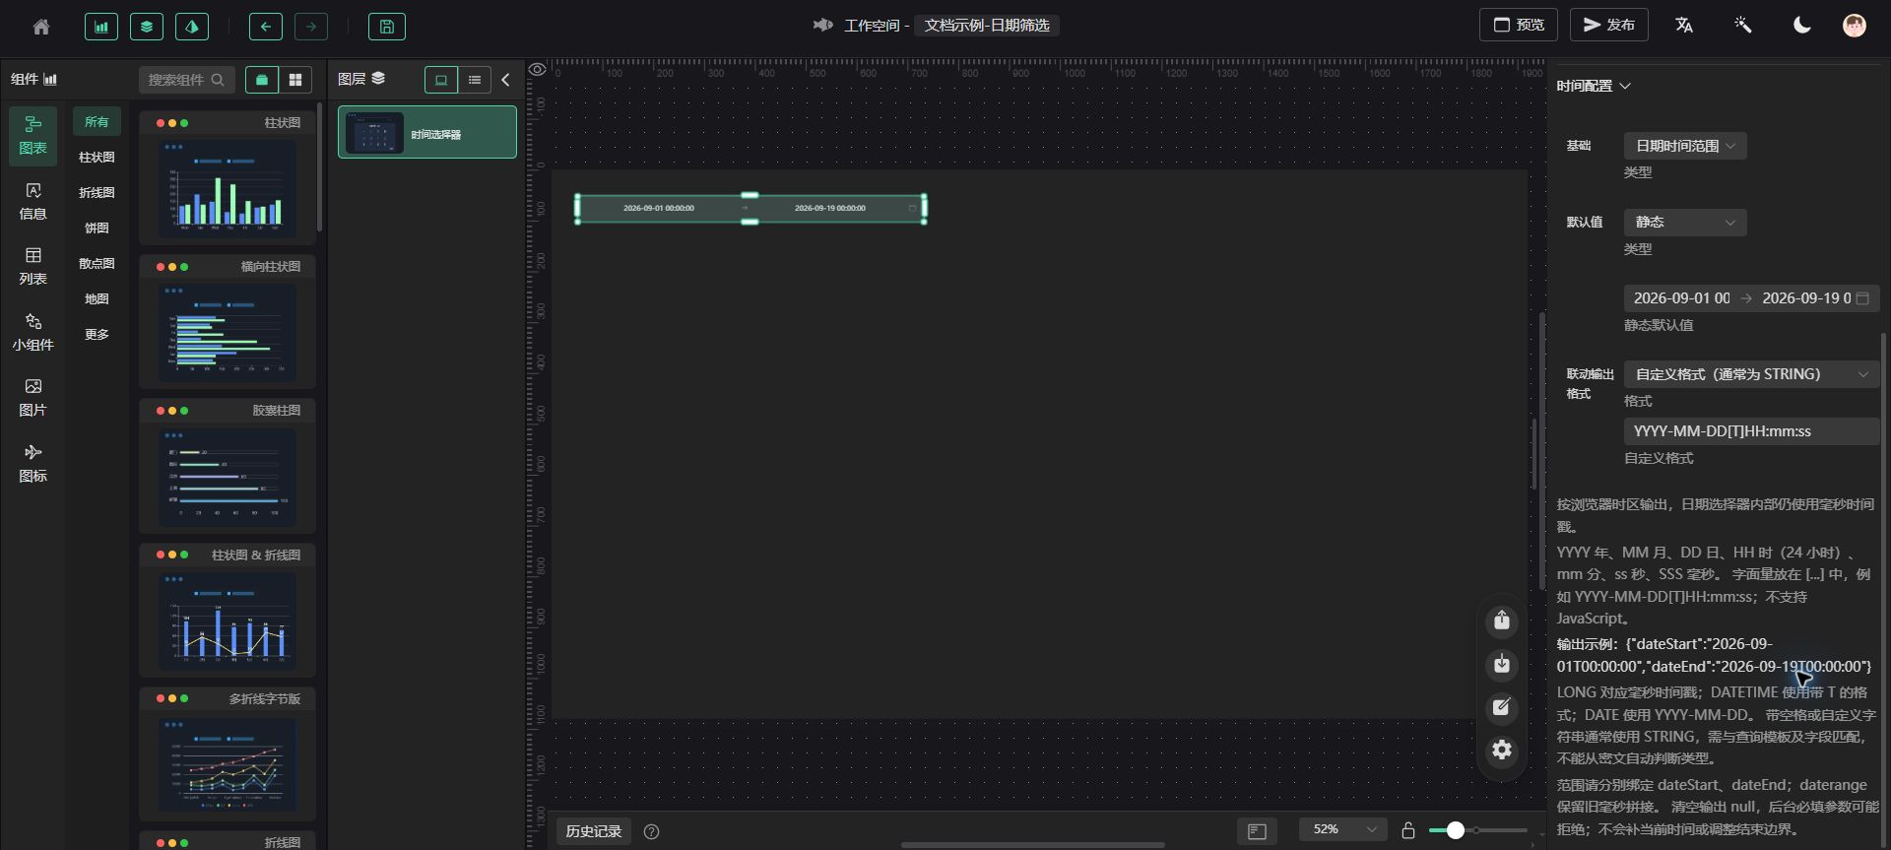The width and height of the screenshot is (1891, 850).
Task: Click the stacked layers toolbar icon
Action: (147, 27)
